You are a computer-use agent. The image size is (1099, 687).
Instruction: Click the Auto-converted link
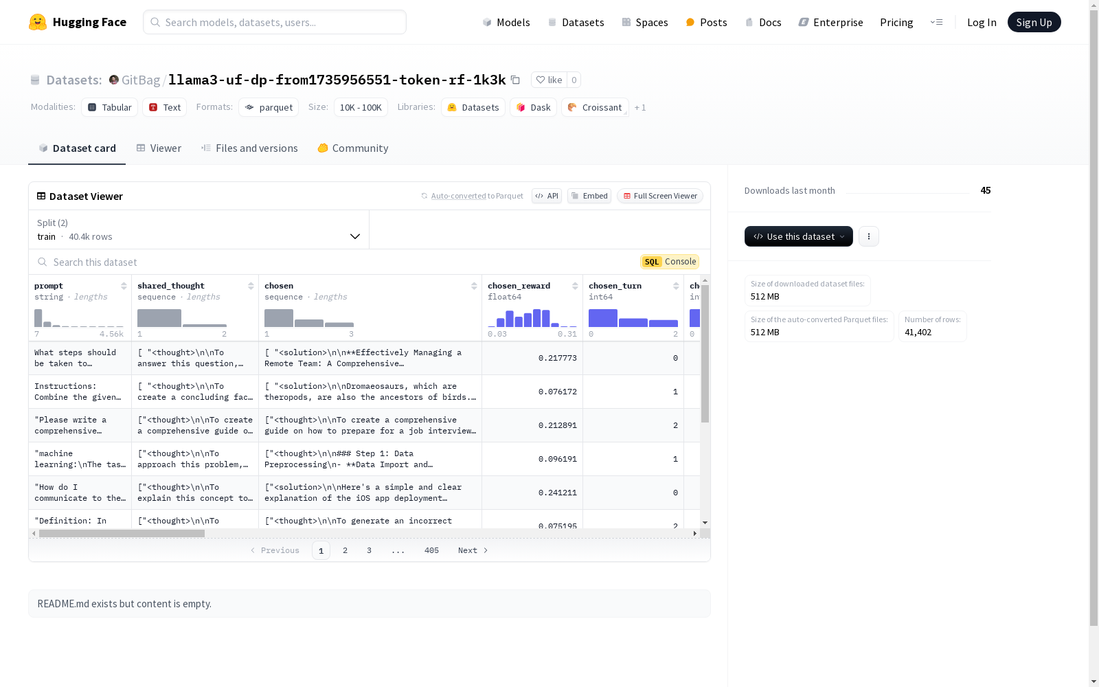(458, 196)
